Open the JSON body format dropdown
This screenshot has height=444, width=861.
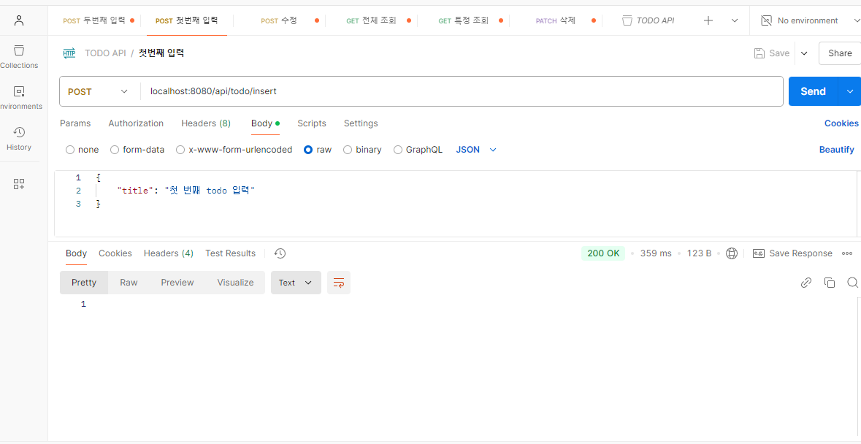click(476, 150)
